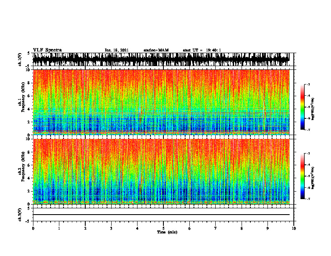This screenshot has width=331, height=256.
Task: Click the -7 label on ch.1 color scale
Action: click(308, 130)
